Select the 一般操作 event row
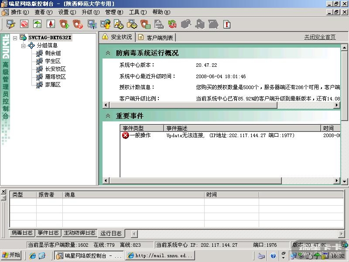Viewport: 349px width, 262px height. pos(230,135)
